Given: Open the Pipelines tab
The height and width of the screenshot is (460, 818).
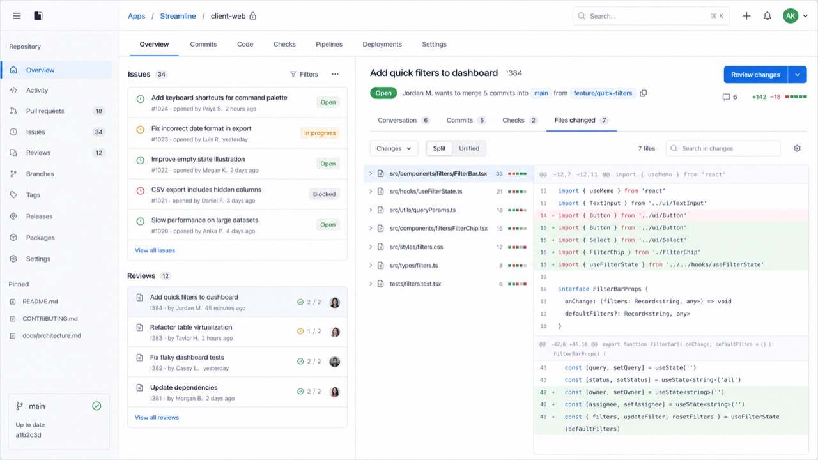Looking at the screenshot, I should [x=329, y=45].
